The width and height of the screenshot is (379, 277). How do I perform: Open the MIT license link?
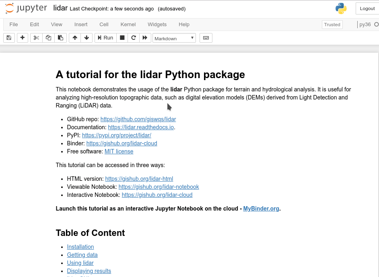tap(119, 151)
